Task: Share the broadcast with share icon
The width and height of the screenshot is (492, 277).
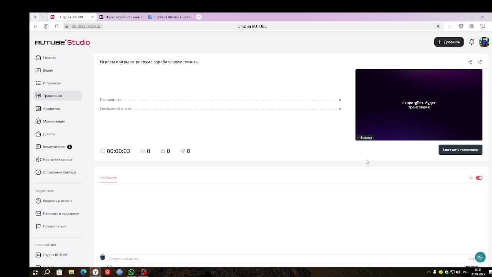Action: click(x=470, y=62)
